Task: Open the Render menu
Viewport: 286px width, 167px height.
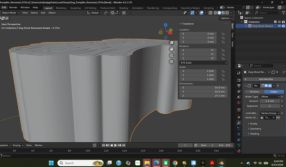Action: [x=13, y=7]
